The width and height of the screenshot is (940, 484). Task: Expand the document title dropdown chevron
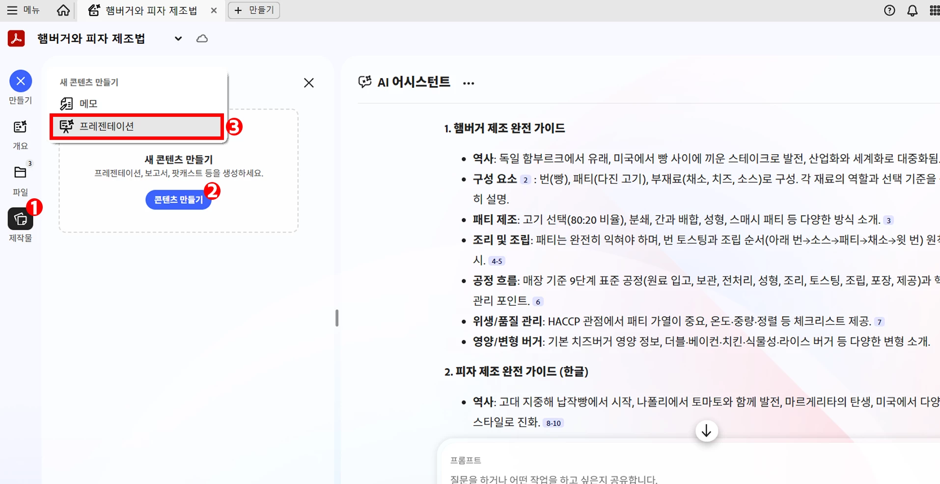coord(178,38)
